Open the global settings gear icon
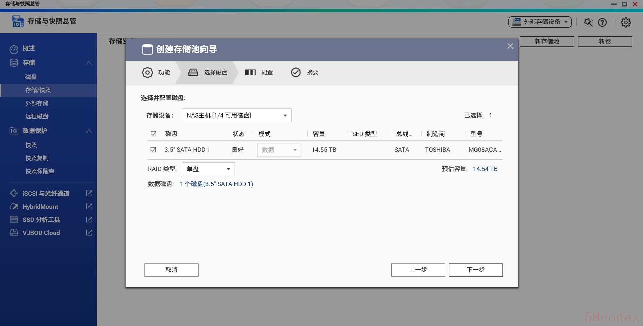The height and width of the screenshot is (326, 643). click(626, 22)
